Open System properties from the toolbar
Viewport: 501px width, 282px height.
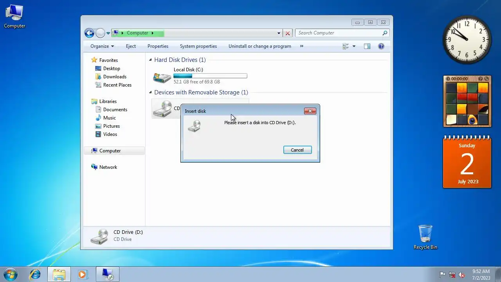point(198,46)
